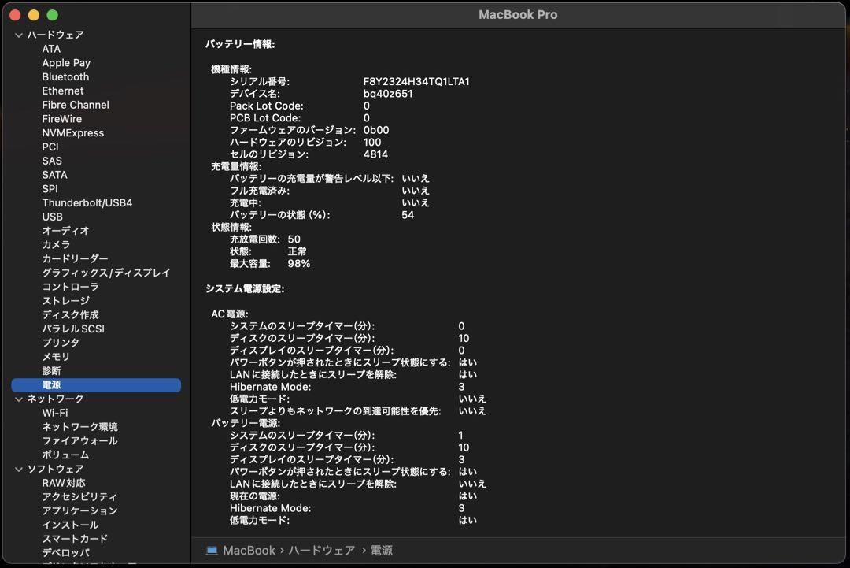Image resolution: width=850 pixels, height=568 pixels.
Task: Click 電源 in the bottom path bar
Action: pos(381,551)
